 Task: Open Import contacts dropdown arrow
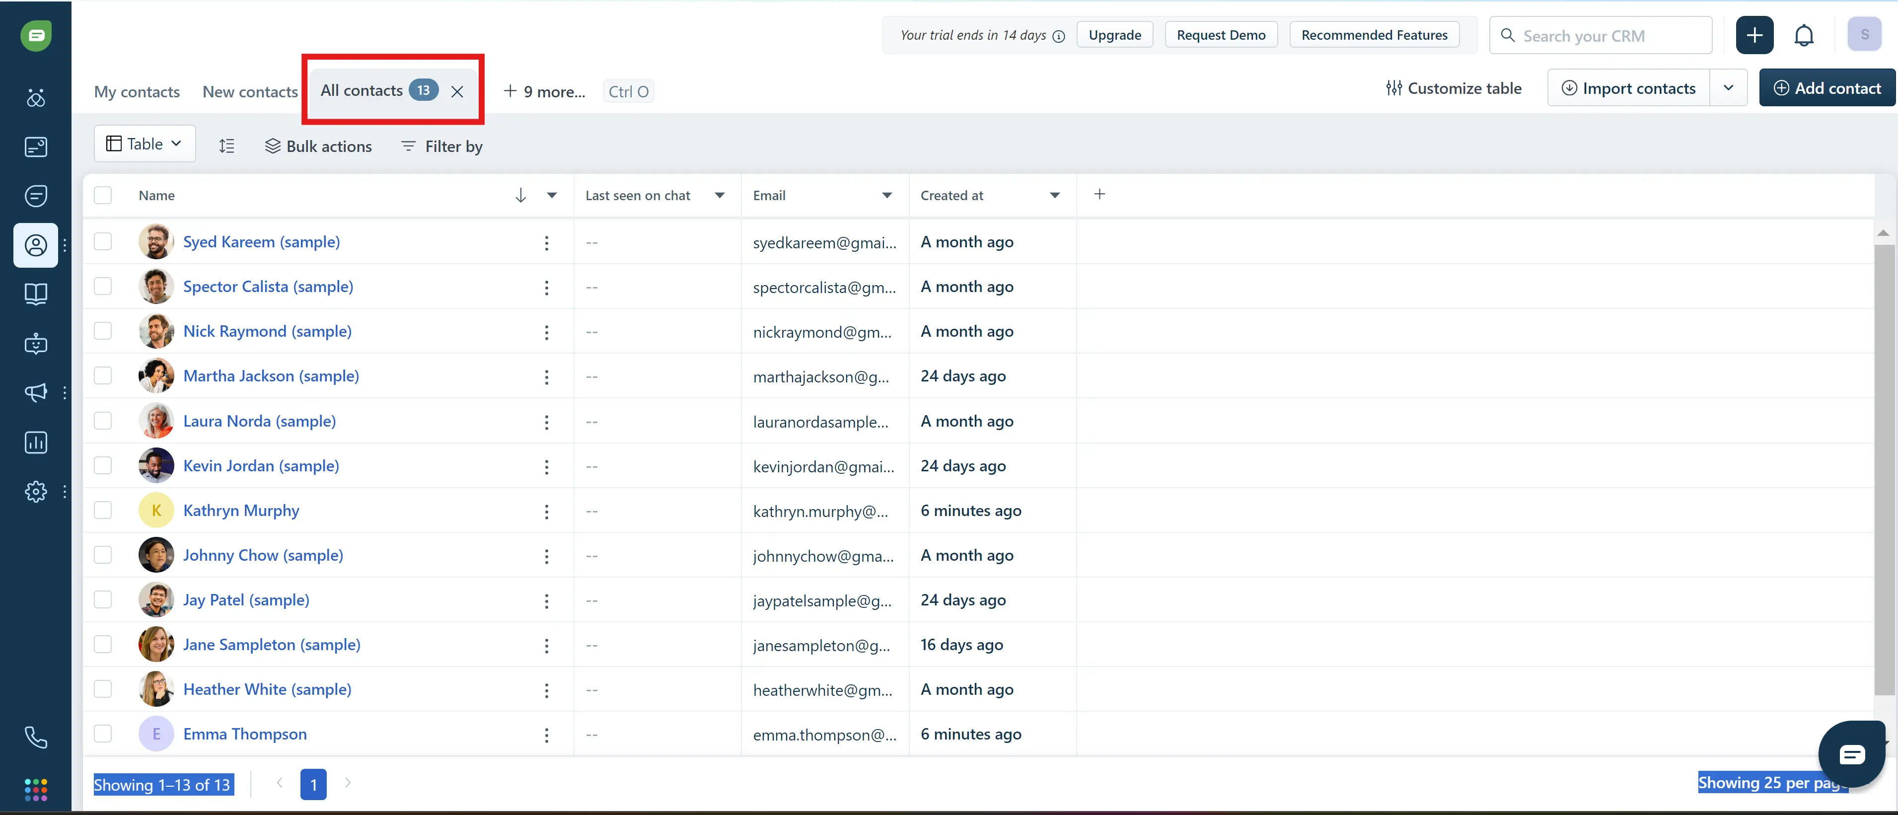(x=1728, y=88)
